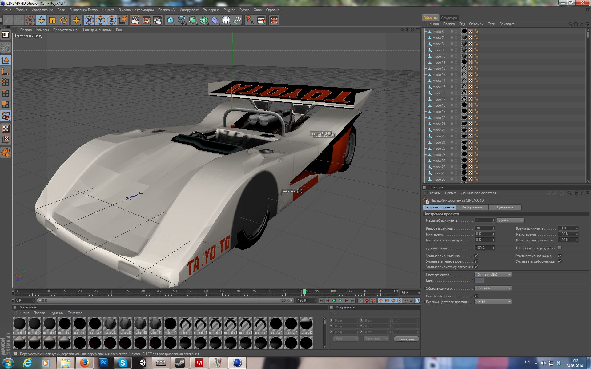The width and height of the screenshot is (591, 369).
Task: Expand 'Входной цветовой профиль' disclosure arrow
Action: [x=424, y=302]
